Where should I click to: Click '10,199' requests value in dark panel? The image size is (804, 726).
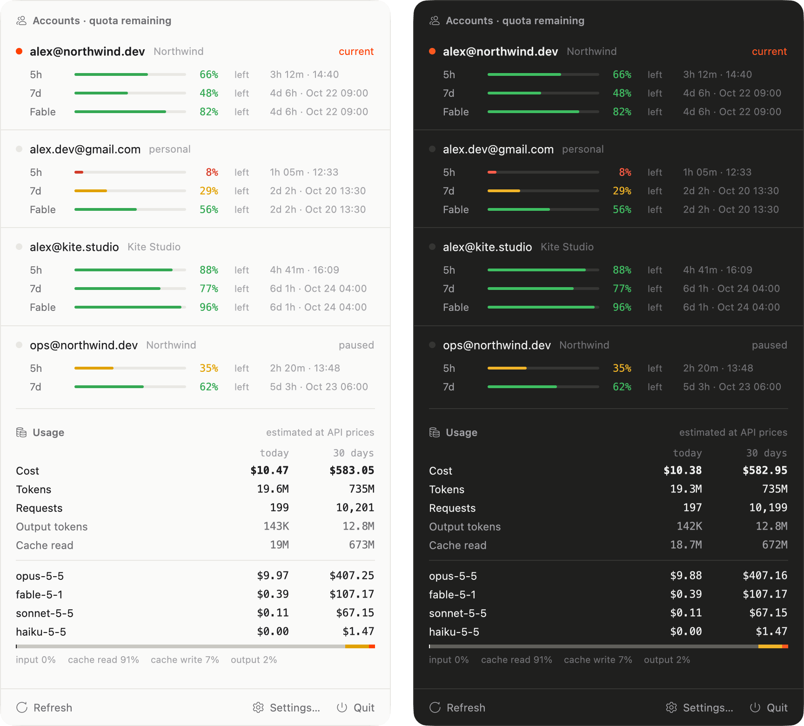tap(768, 508)
